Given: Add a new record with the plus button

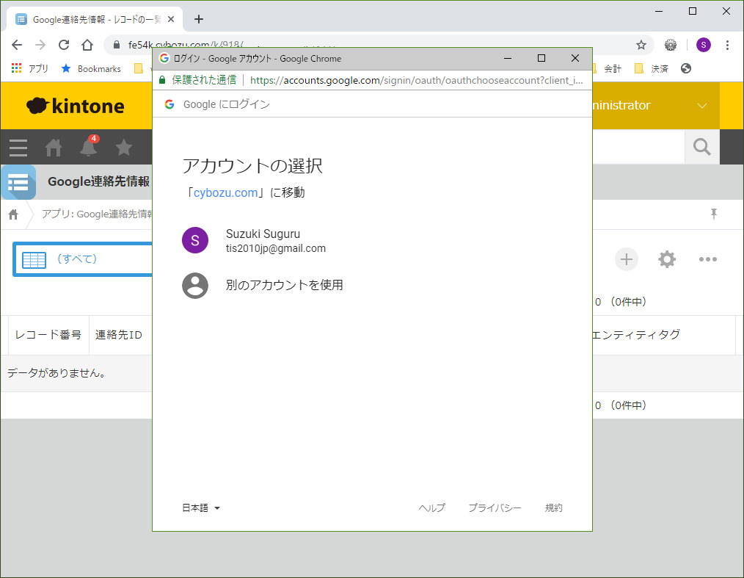Looking at the screenshot, I should [x=627, y=259].
